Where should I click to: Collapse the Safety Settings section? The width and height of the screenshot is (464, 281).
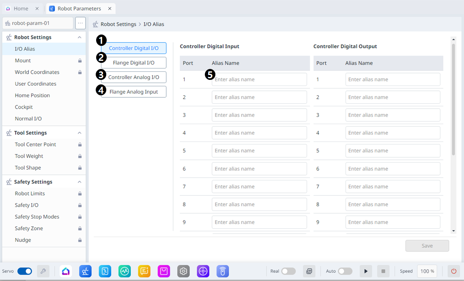click(x=79, y=182)
